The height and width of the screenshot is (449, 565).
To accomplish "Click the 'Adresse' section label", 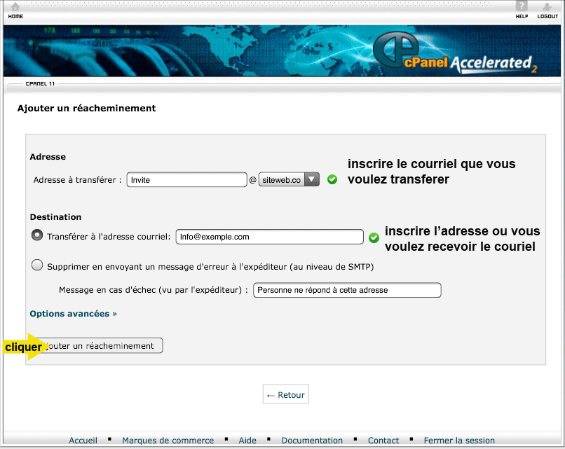I will click(x=48, y=157).
